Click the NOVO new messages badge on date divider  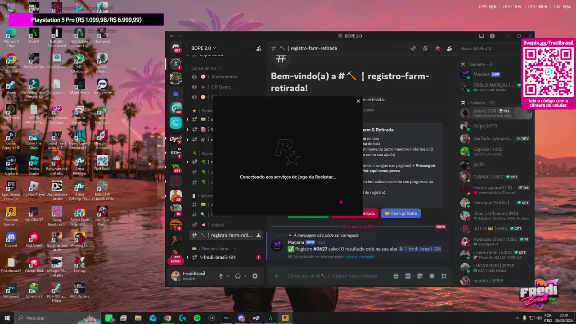coord(441,226)
